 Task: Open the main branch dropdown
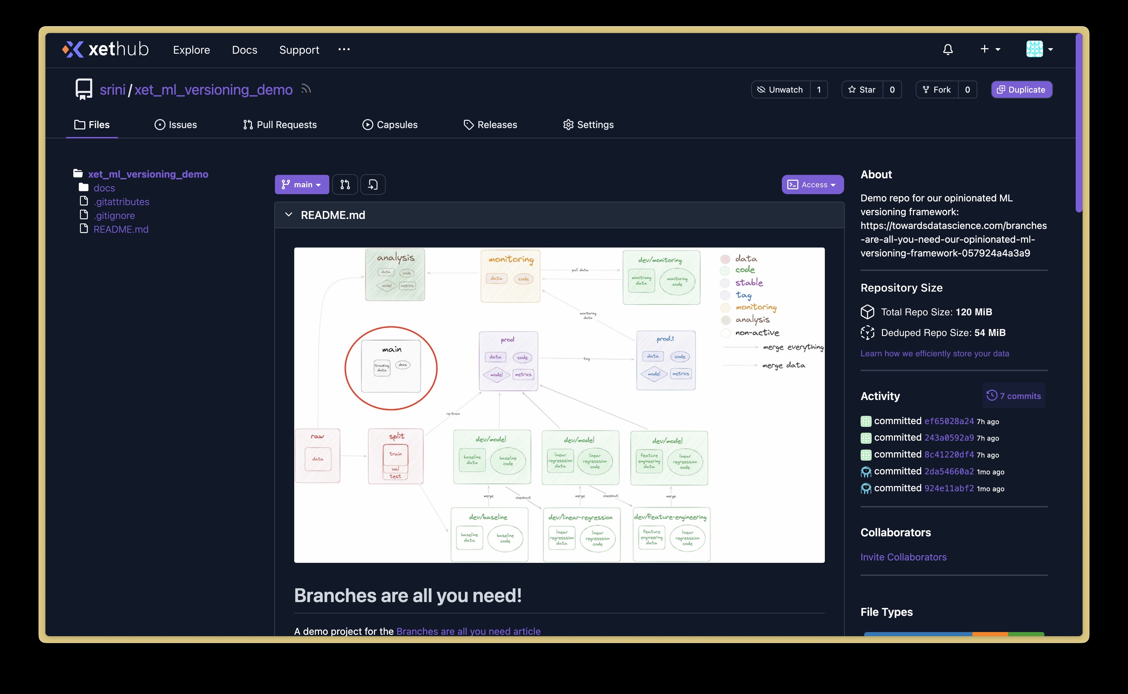pos(301,185)
